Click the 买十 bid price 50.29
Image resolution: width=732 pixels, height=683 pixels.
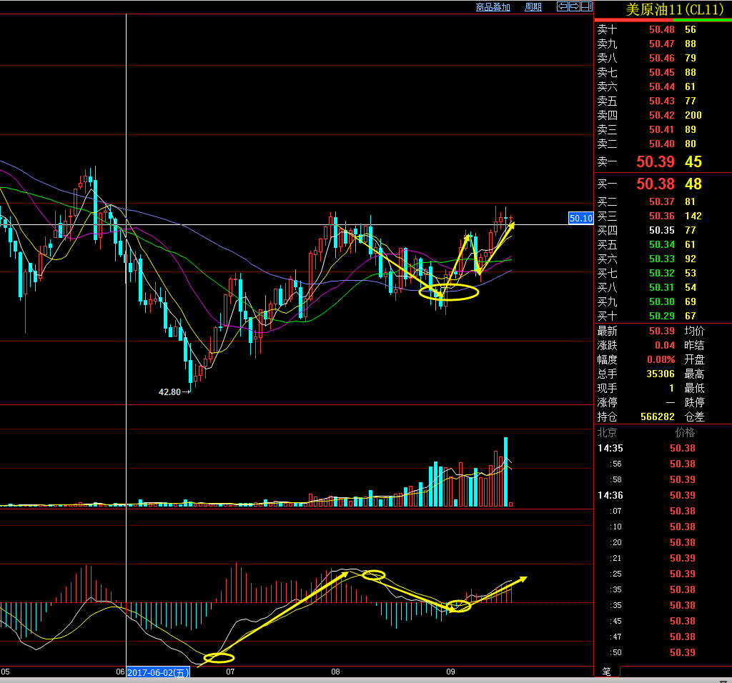coord(661,316)
